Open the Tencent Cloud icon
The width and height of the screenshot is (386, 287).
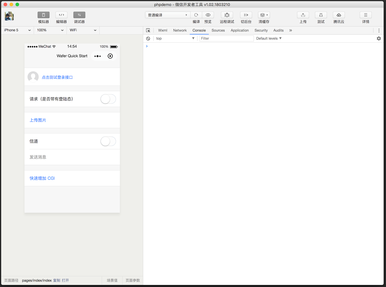339,15
